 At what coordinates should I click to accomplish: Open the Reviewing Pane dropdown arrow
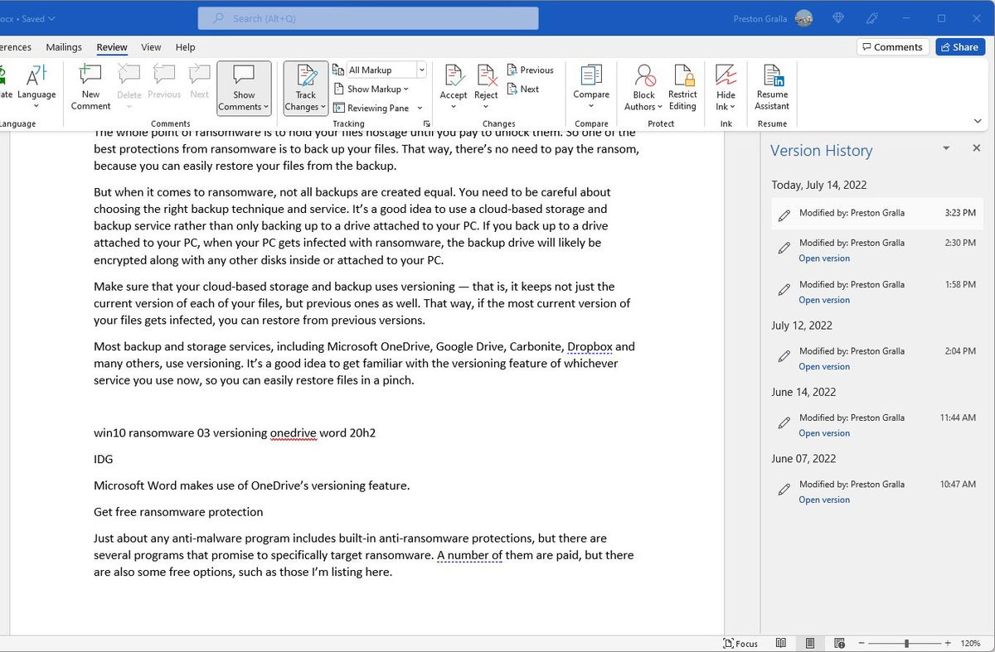point(420,108)
